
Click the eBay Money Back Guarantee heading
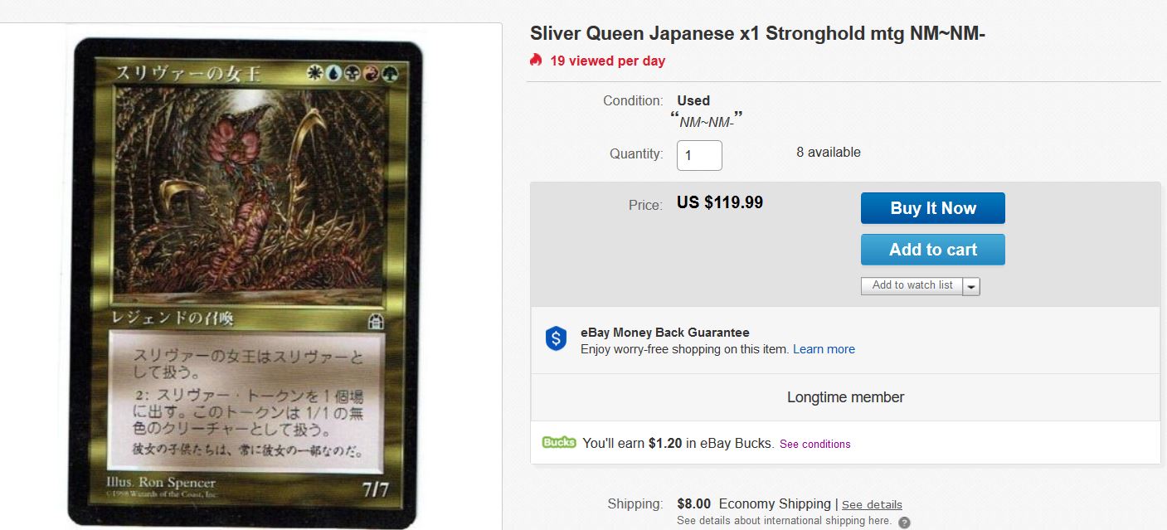[x=664, y=333]
